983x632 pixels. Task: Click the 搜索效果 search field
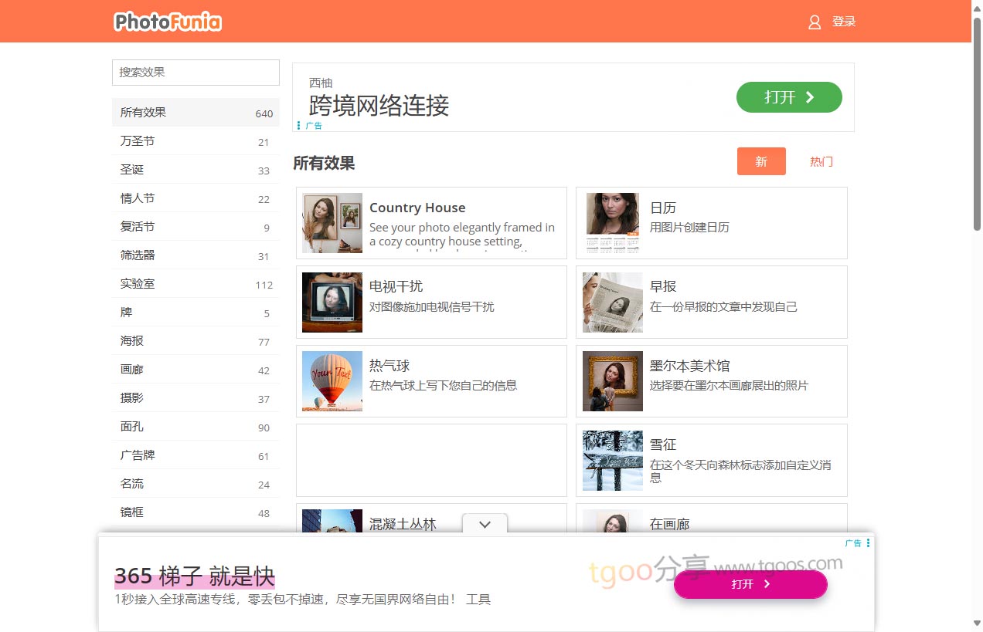[196, 73]
